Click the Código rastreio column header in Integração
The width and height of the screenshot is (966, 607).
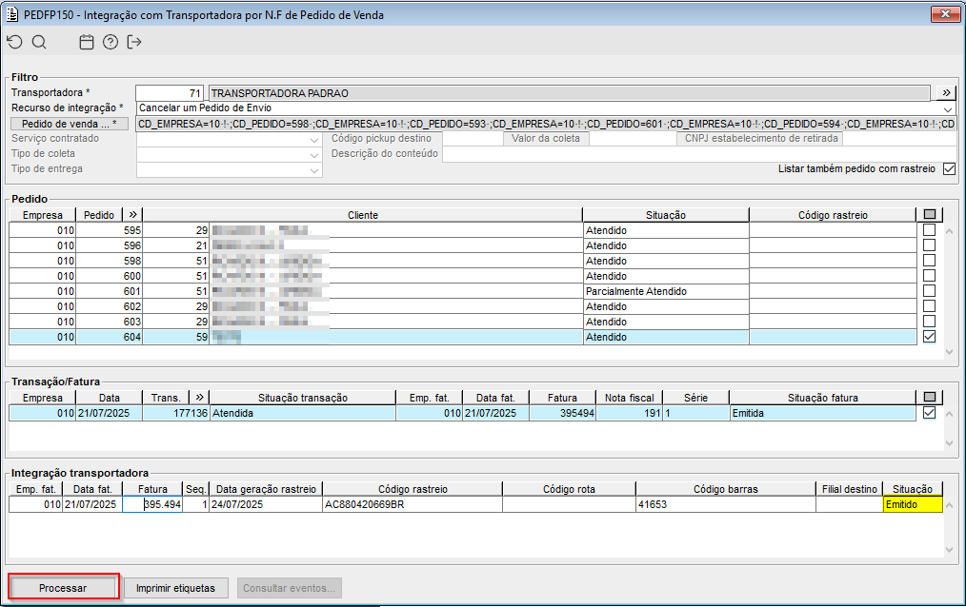(x=413, y=489)
